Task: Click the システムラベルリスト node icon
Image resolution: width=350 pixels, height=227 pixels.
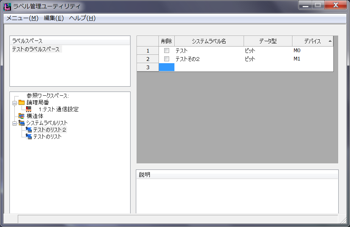Action: [x=22, y=123]
